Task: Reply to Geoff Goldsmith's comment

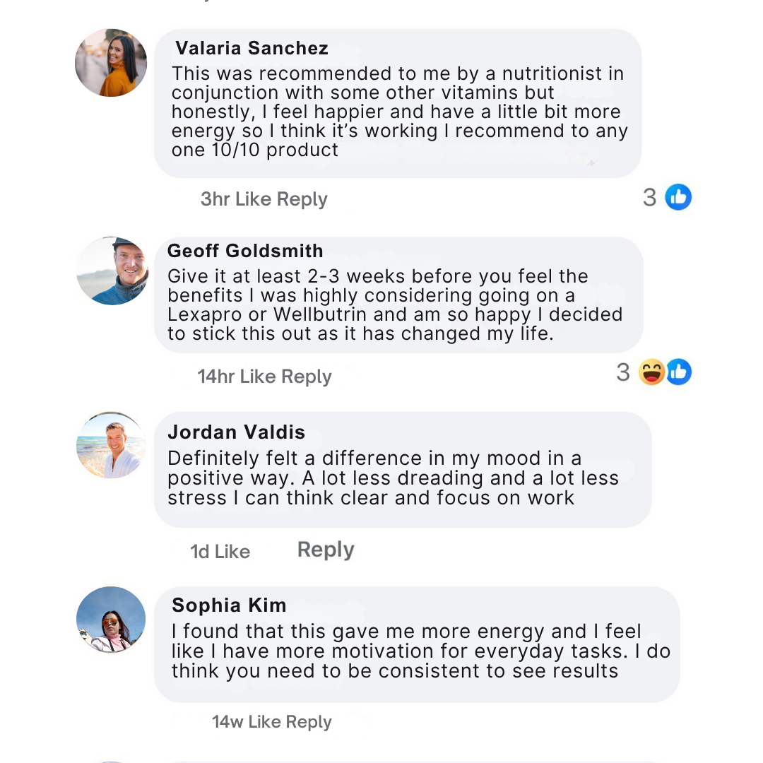Action: tap(306, 377)
